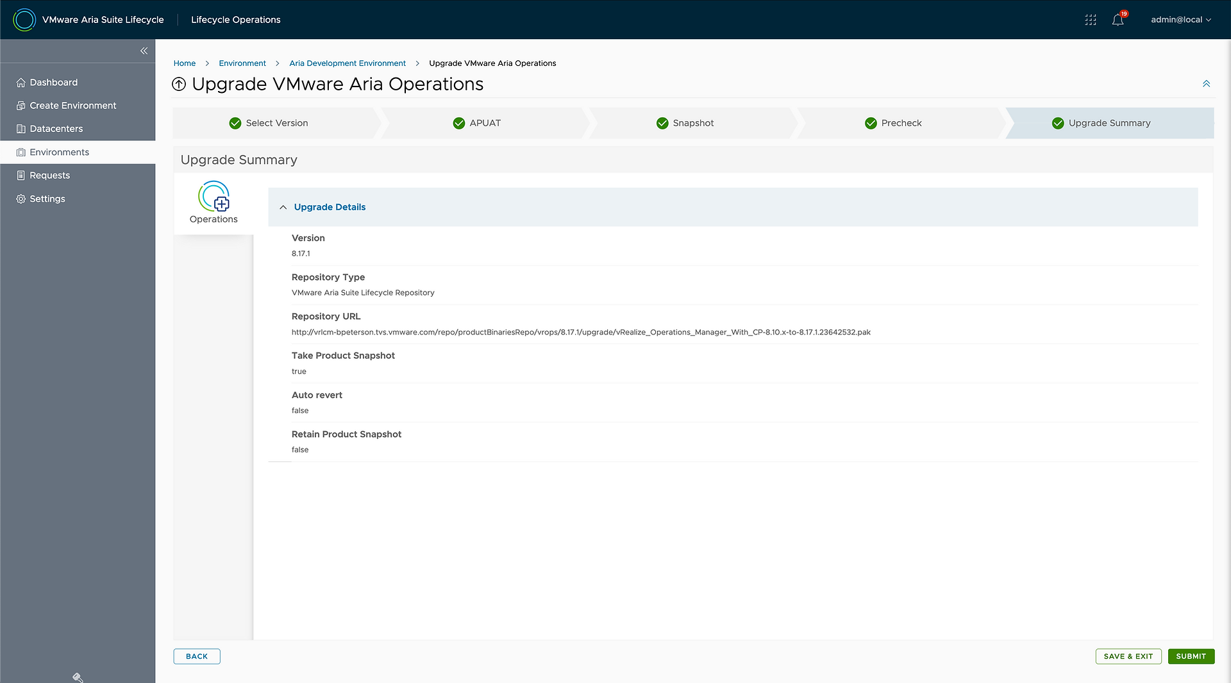
Task: Select the Operations product icon
Action: coord(214,196)
